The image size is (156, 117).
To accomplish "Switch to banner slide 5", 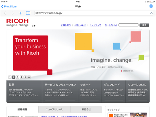I will tap(25, 77).
